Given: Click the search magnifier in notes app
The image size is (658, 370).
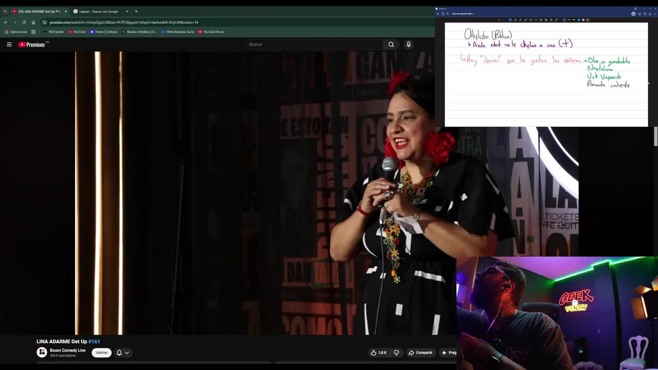Looking at the screenshot, I should [x=448, y=14].
